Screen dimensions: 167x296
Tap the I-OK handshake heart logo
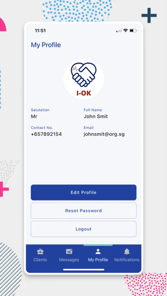click(x=84, y=79)
